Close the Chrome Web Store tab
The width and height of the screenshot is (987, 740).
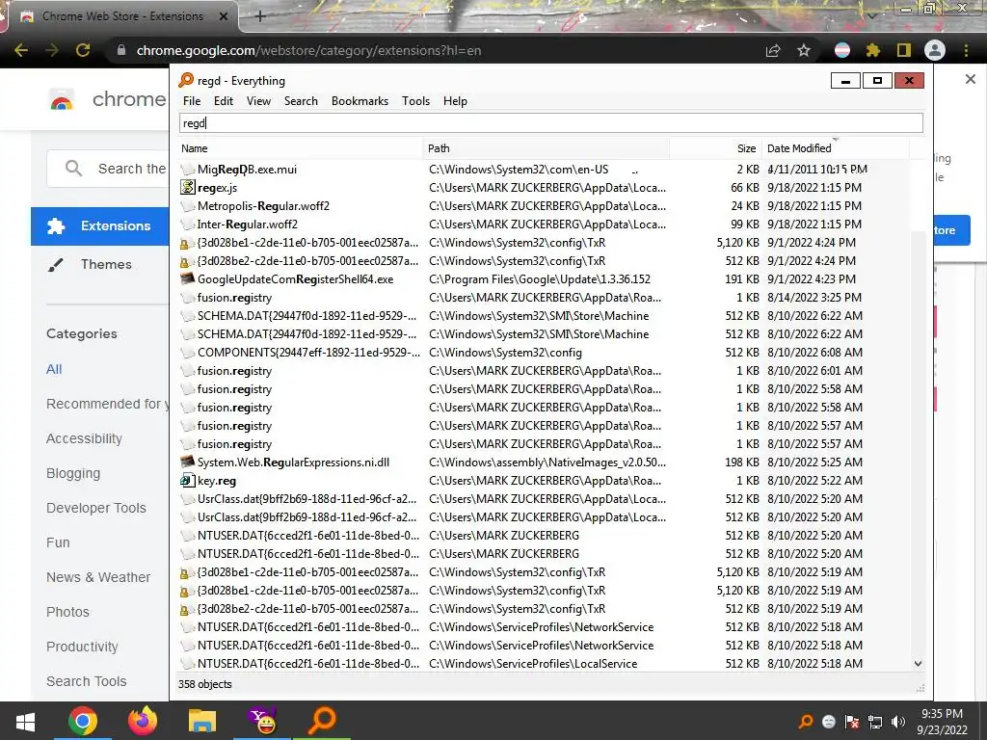coord(224,16)
